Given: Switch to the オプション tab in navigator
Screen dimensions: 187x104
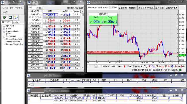Looking at the screenshot, I should tap(16, 23).
